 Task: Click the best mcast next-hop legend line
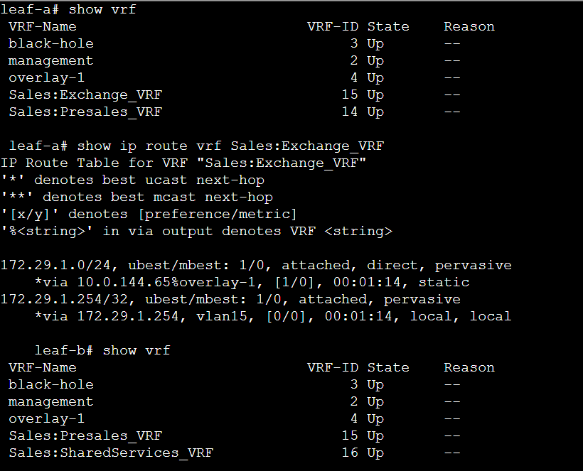click(x=137, y=197)
